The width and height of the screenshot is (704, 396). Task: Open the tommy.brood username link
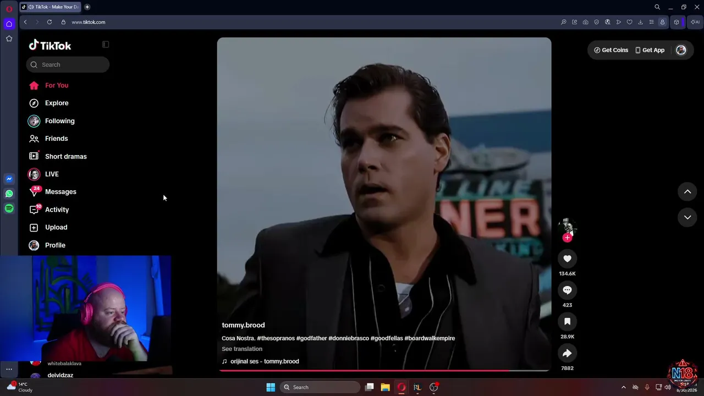243,325
